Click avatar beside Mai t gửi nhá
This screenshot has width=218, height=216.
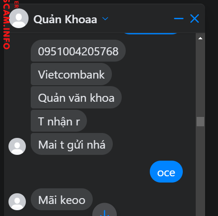pyautogui.click(x=17, y=146)
